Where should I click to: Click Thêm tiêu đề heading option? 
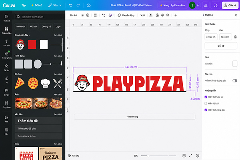(38, 121)
